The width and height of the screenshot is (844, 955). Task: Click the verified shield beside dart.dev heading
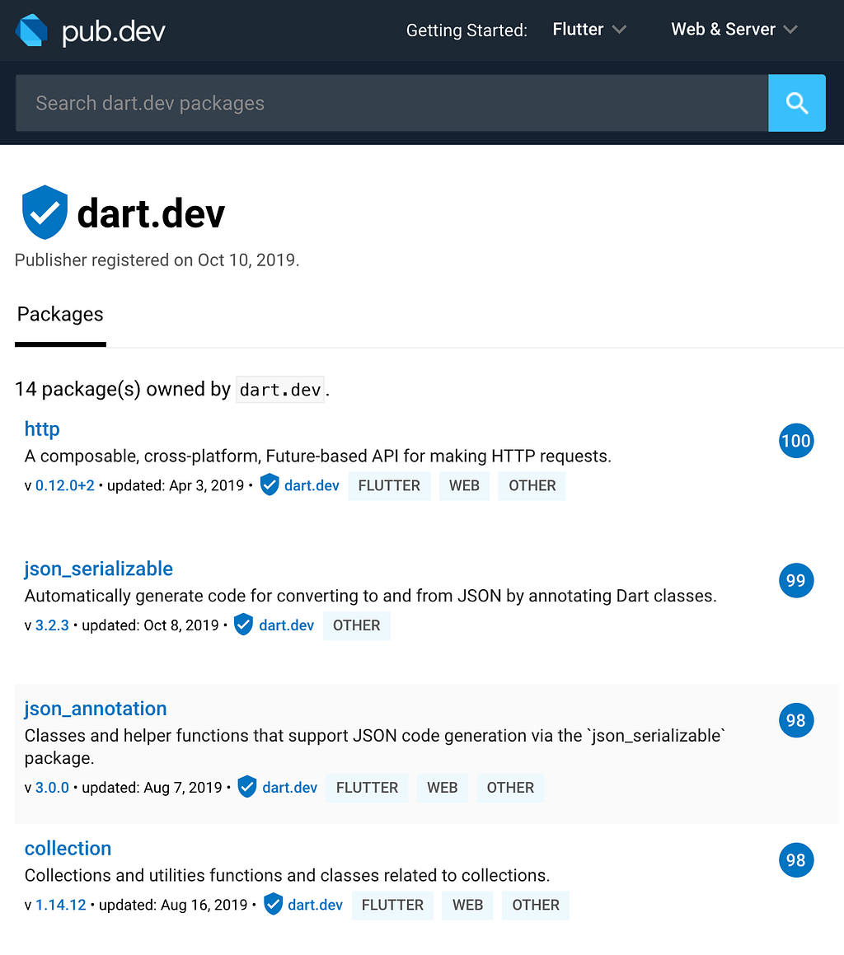click(x=45, y=212)
